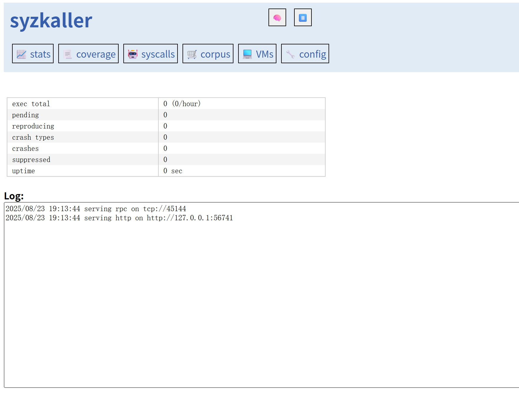519x397 pixels.
Task: Pause fuzzing with the blue pause button
Action: coord(303,18)
